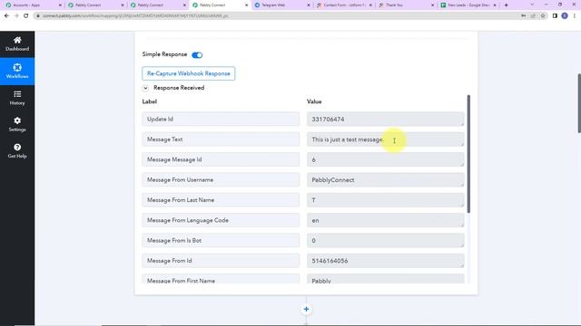Open the browser profile avatar

565,16
